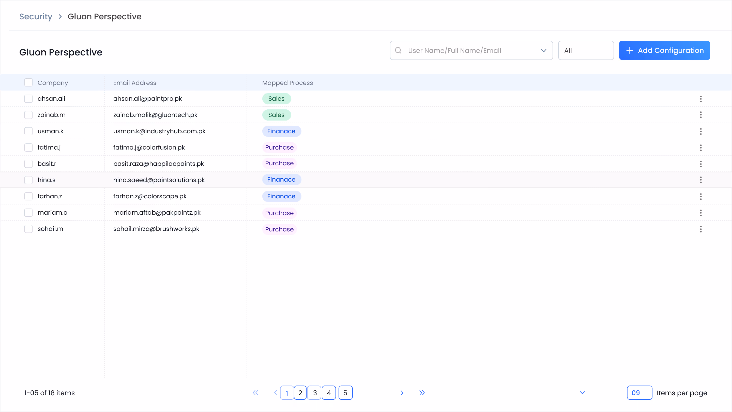Tick the zainab.m row checkbox

click(28, 115)
